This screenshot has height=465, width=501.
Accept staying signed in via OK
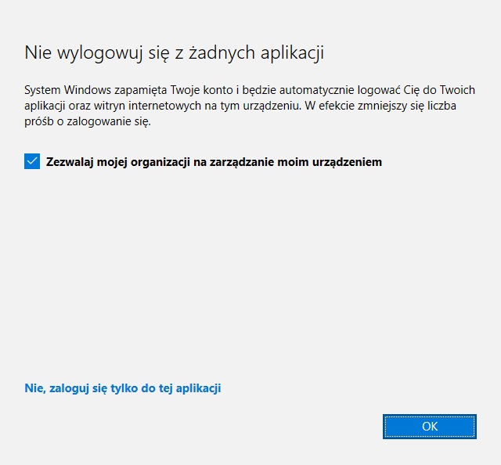coord(430,427)
